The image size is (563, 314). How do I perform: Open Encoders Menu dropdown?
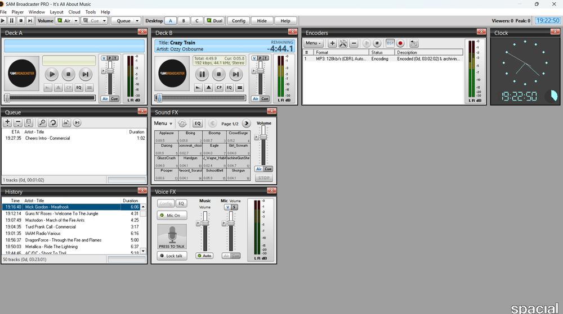313,43
